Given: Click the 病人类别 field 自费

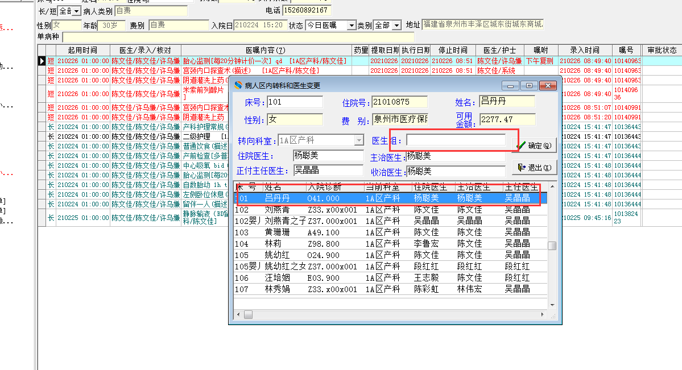Looking at the screenshot, I should (151, 11).
